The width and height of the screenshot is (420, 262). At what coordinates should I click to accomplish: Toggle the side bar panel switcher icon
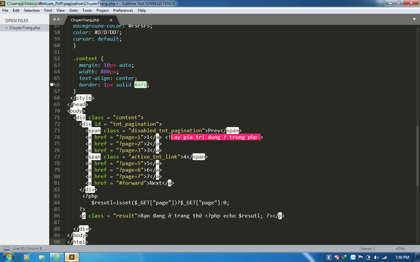(x=7, y=249)
